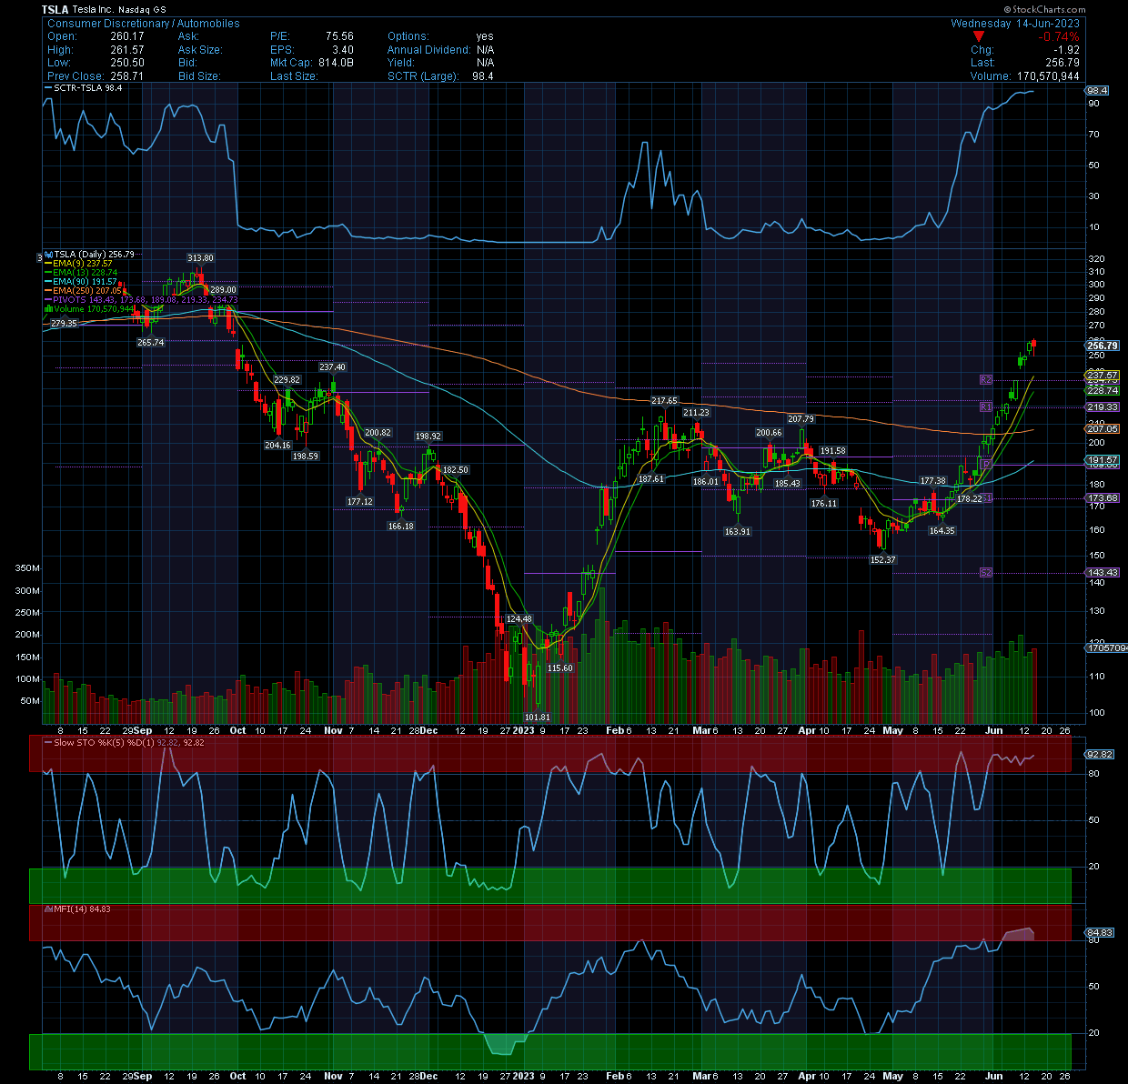This screenshot has height=1084, width=1128.
Task: Click the High 261.57 value
Action: coord(127,50)
